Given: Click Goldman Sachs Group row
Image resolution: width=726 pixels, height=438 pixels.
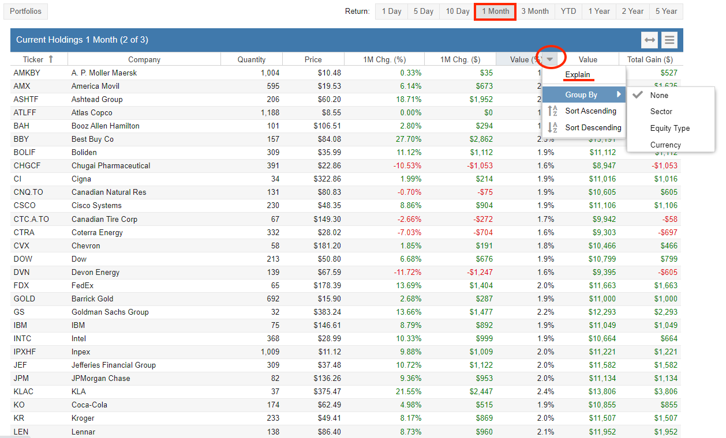Looking at the screenshot, I should pos(346,312).
